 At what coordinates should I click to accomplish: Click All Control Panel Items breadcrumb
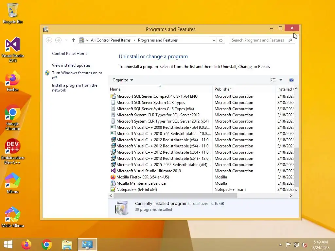[111, 40]
